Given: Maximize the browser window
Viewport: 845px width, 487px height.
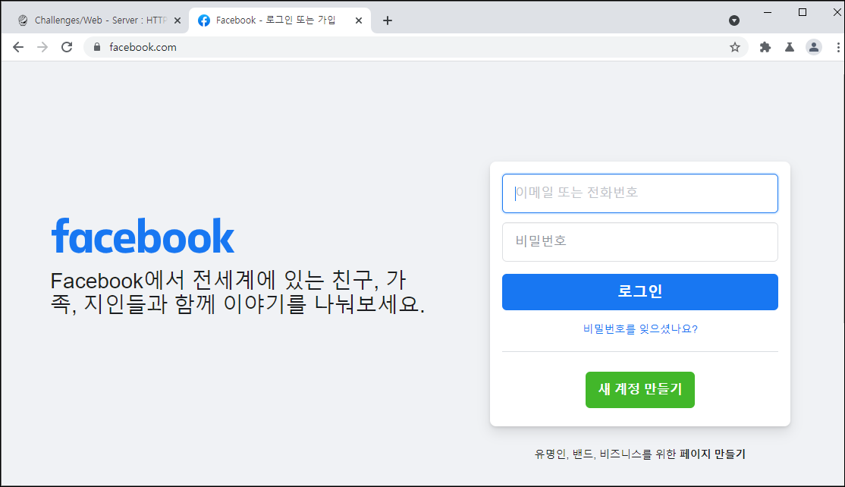Looking at the screenshot, I should [802, 12].
